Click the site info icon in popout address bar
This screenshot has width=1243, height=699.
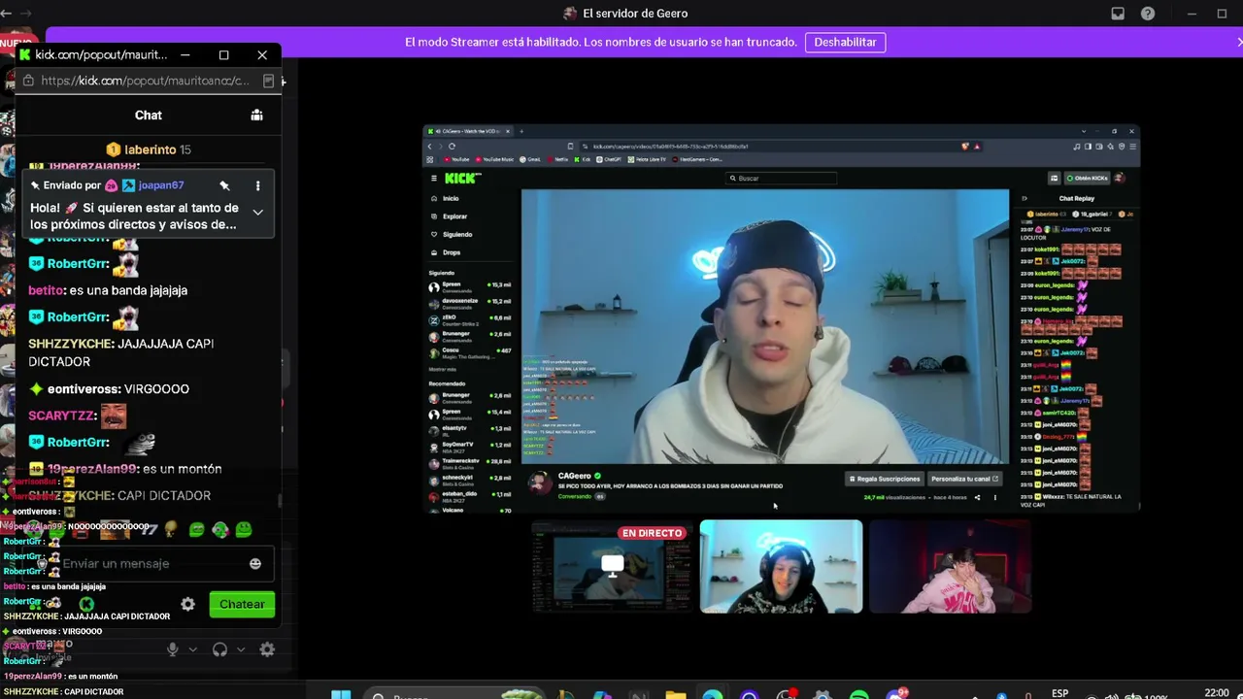point(28,81)
